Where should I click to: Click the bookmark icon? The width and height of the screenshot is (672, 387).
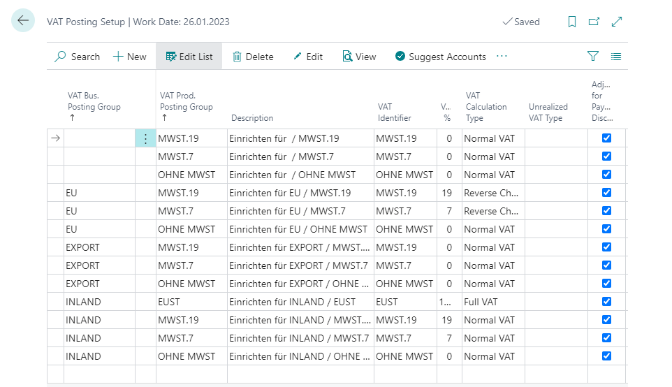pos(571,22)
